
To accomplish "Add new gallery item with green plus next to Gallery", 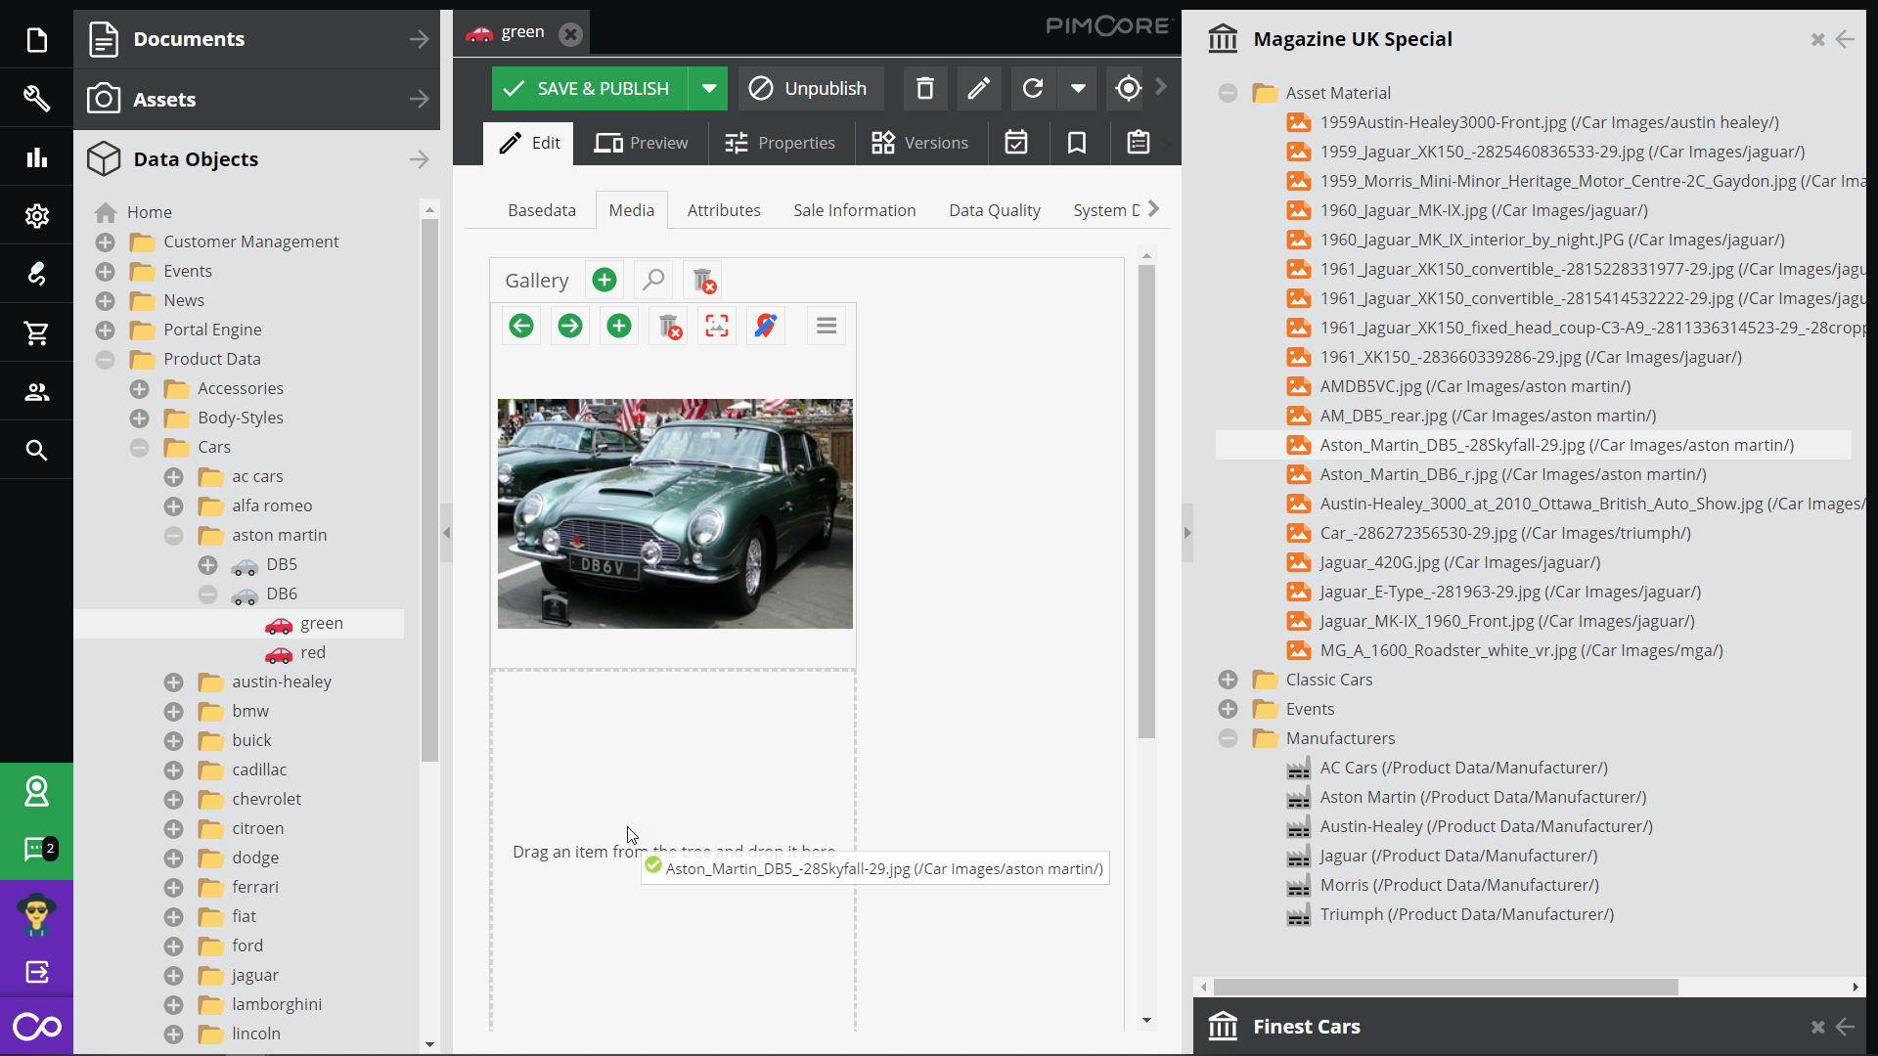I will click(x=604, y=281).
